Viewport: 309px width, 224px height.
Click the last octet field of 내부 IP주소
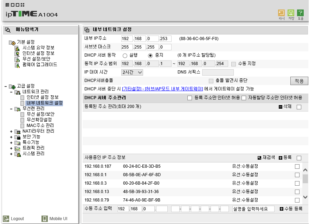click(165, 39)
